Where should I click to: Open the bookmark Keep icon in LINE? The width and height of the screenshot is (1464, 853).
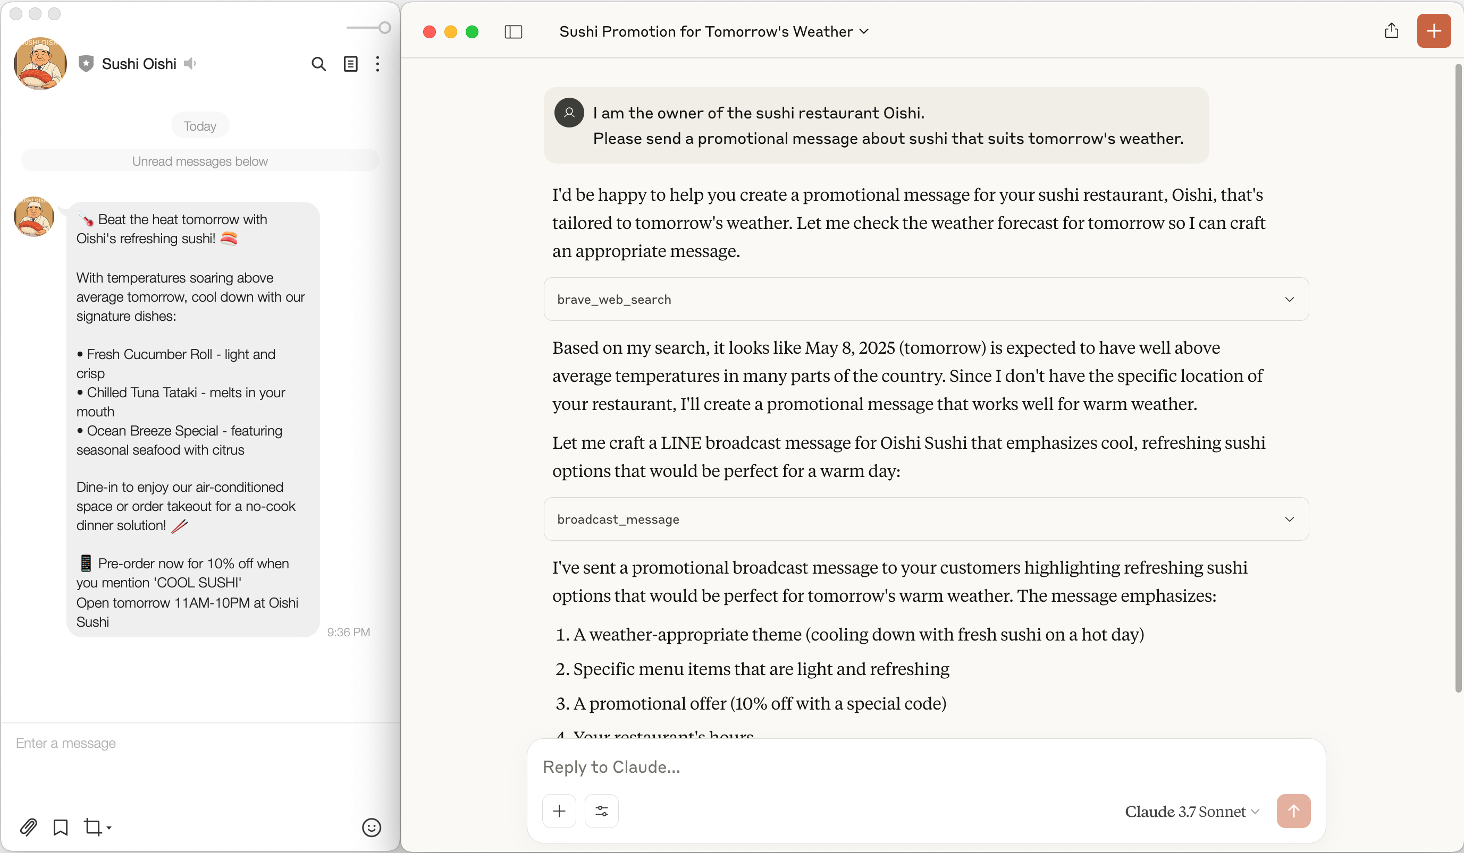[x=61, y=827]
